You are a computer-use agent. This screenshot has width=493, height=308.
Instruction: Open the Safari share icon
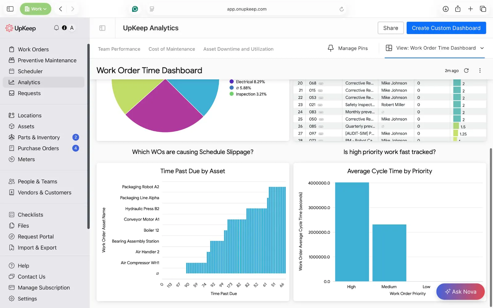458,9
